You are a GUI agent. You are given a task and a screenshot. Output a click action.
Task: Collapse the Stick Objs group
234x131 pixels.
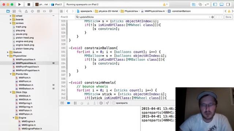[x=11, y=92]
